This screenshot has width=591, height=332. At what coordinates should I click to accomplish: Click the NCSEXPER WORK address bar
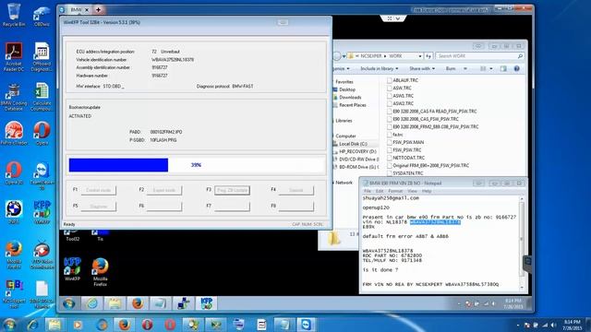point(384,56)
